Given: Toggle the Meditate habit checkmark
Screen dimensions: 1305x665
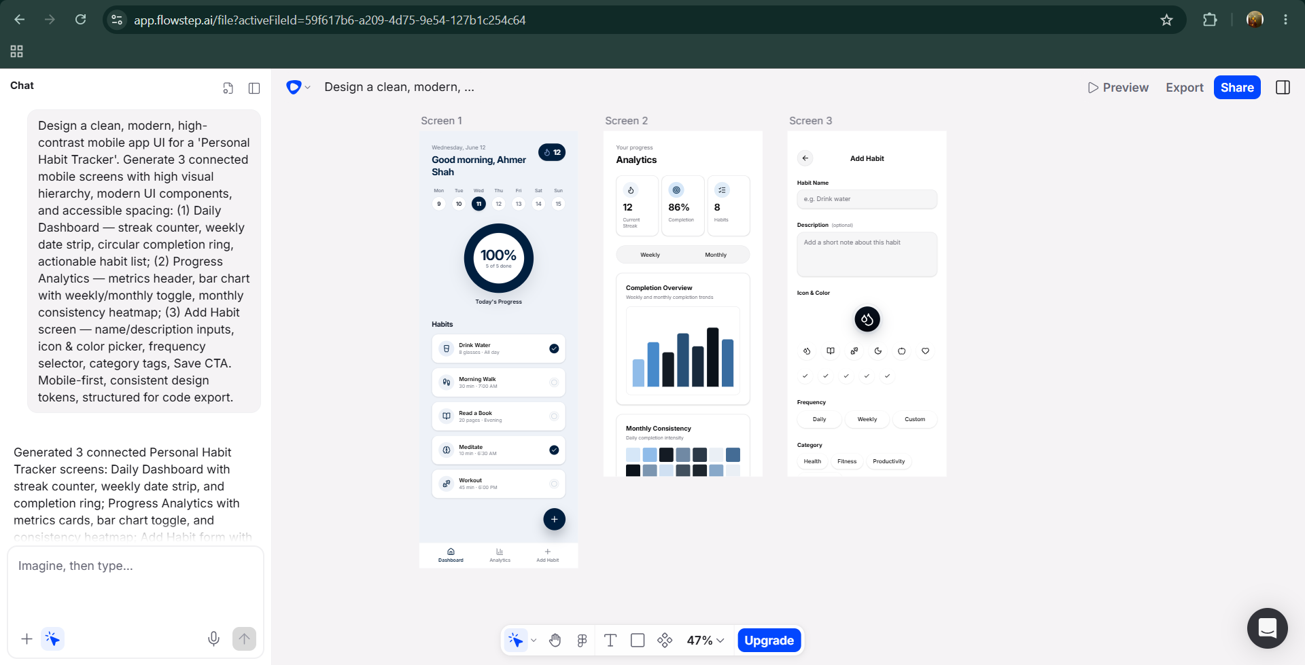Looking at the screenshot, I should (x=554, y=450).
